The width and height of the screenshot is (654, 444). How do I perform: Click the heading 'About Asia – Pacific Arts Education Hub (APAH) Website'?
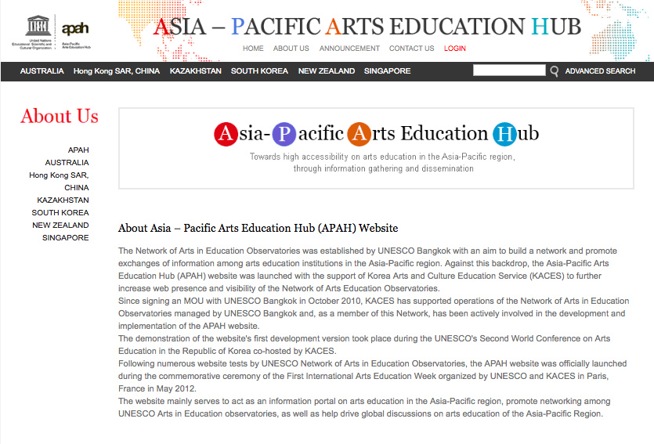(x=258, y=228)
